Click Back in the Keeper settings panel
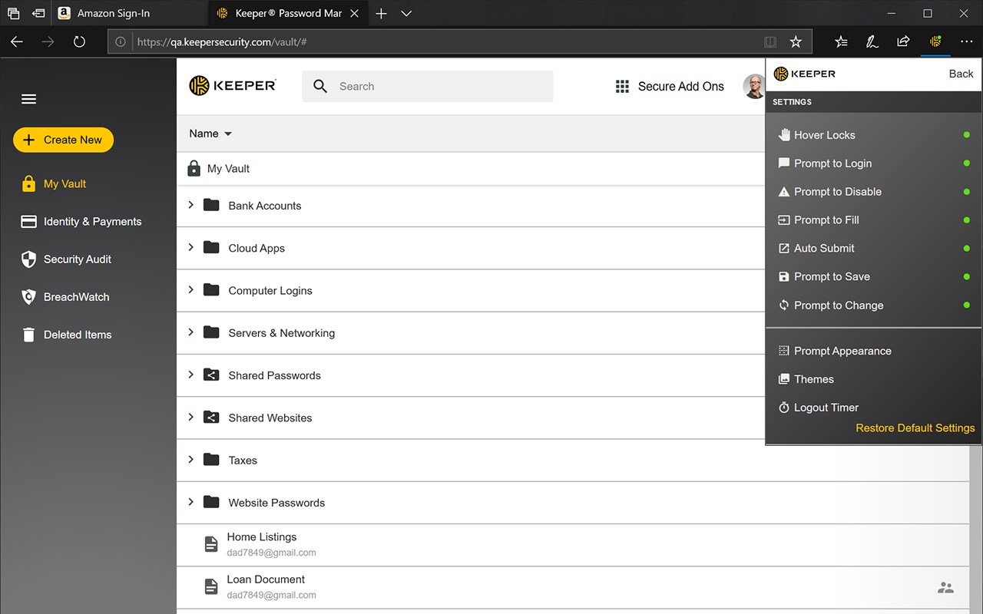This screenshot has width=983, height=614. pyautogui.click(x=961, y=74)
